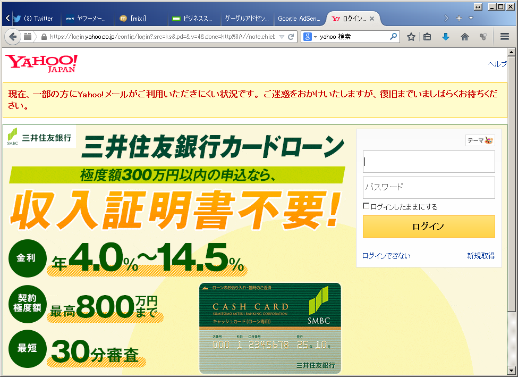The image size is (518, 377).
Task: Show site security padlock information
Action: [x=44, y=37]
